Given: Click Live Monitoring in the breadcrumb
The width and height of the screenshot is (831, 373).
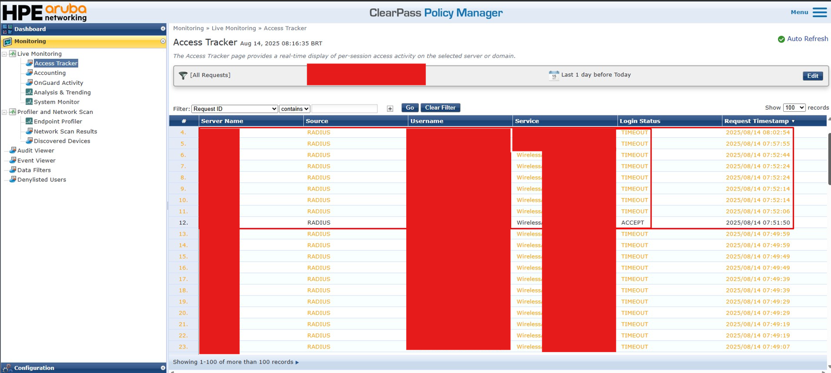Looking at the screenshot, I should pyautogui.click(x=233, y=29).
